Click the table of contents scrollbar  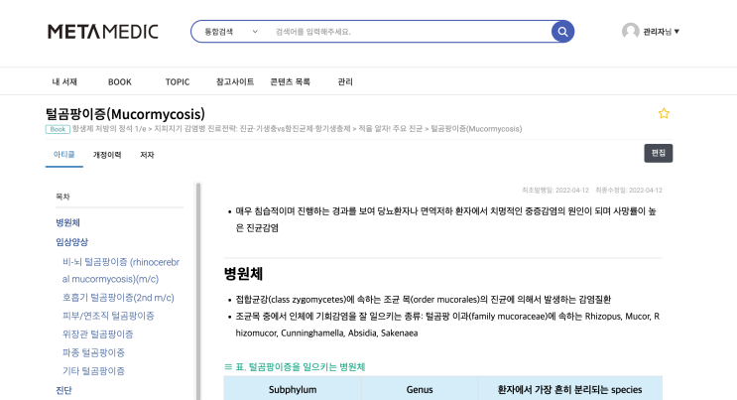[x=198, y=291]
